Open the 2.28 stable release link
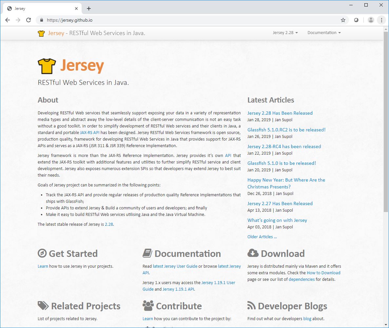389x328 pixels. (x=109, y=224)
